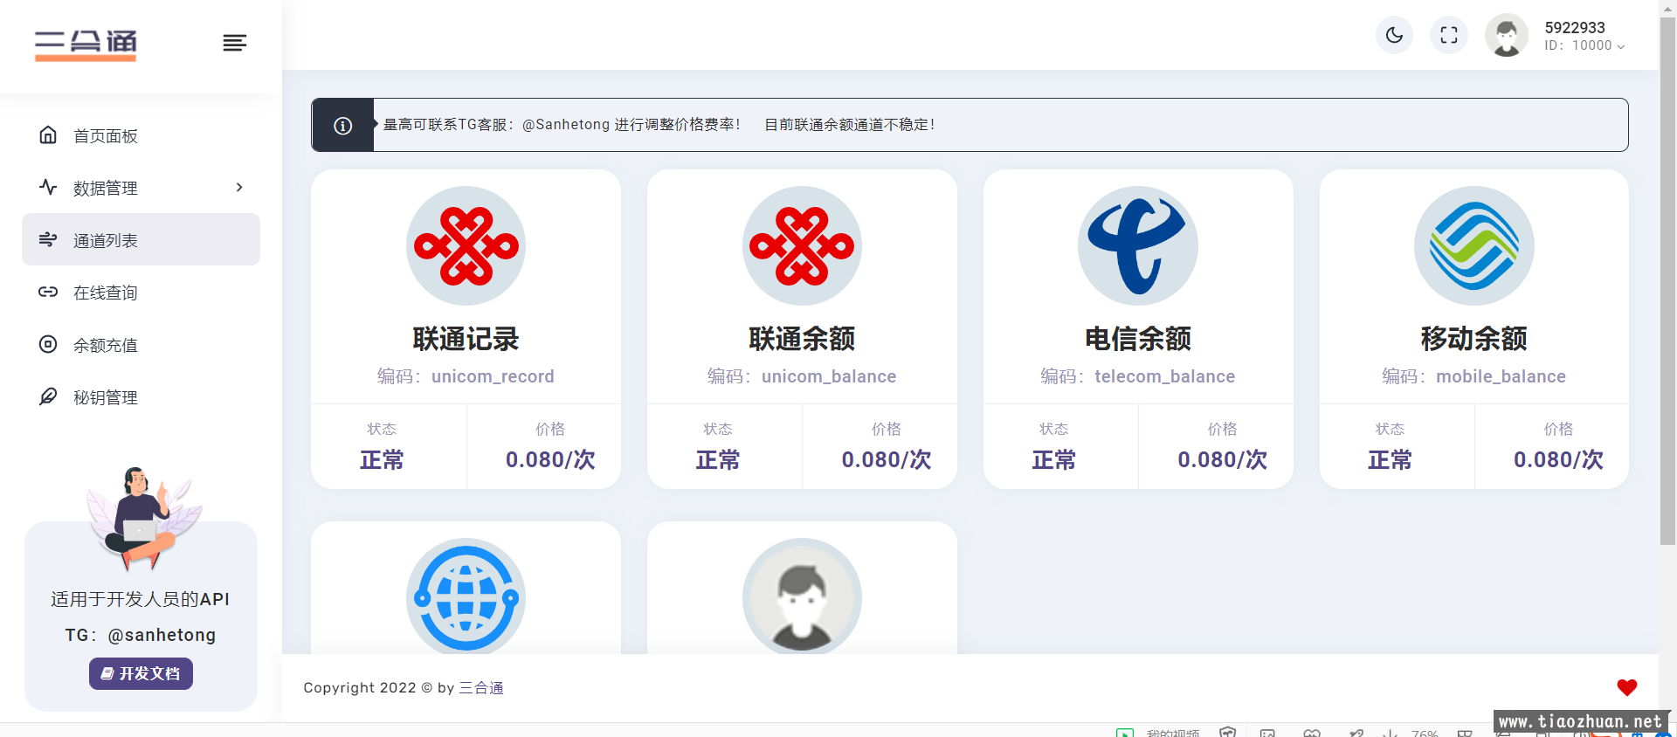
Task: Expand user account dropdown 5922933
Action: click(x=1584, y=36)
